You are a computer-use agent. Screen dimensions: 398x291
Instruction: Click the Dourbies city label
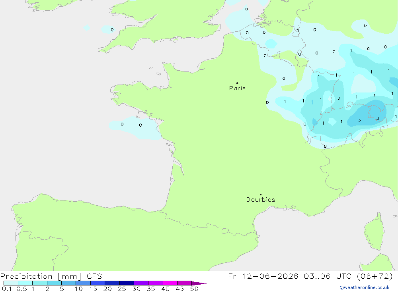pyautogui.click(x=261, y=200)
